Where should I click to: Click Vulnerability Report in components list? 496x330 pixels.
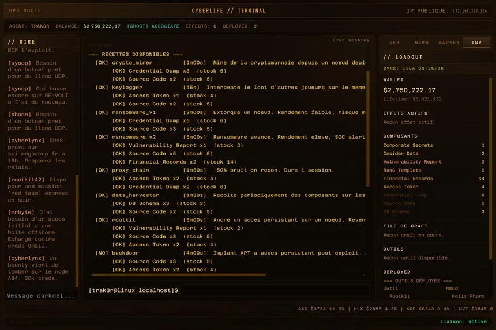pyautogui.click(x=434, y=162)
